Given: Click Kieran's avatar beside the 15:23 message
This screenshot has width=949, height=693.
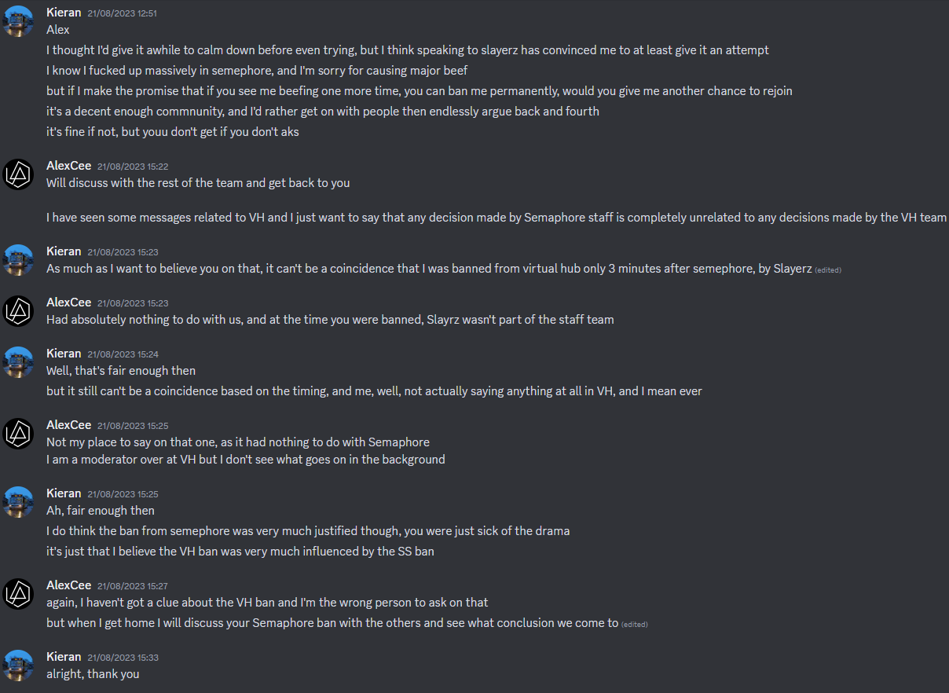Looking at the screenshot, I should tap(18, 259).
